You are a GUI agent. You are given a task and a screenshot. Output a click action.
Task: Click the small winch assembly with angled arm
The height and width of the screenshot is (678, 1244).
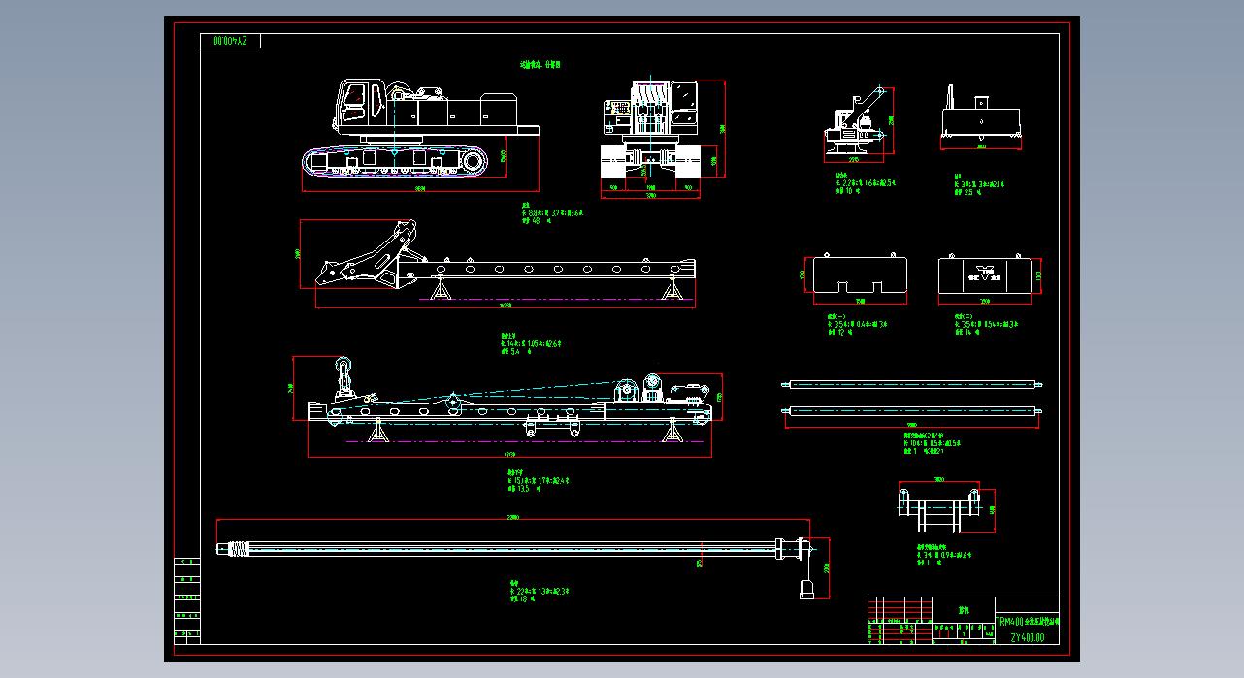(x=856, y=124)
